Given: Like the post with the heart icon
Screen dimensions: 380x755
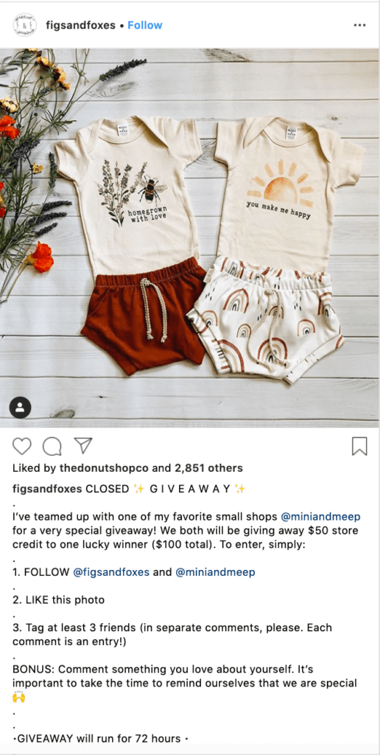Looking at the screenshot, I should click(21, 446).
